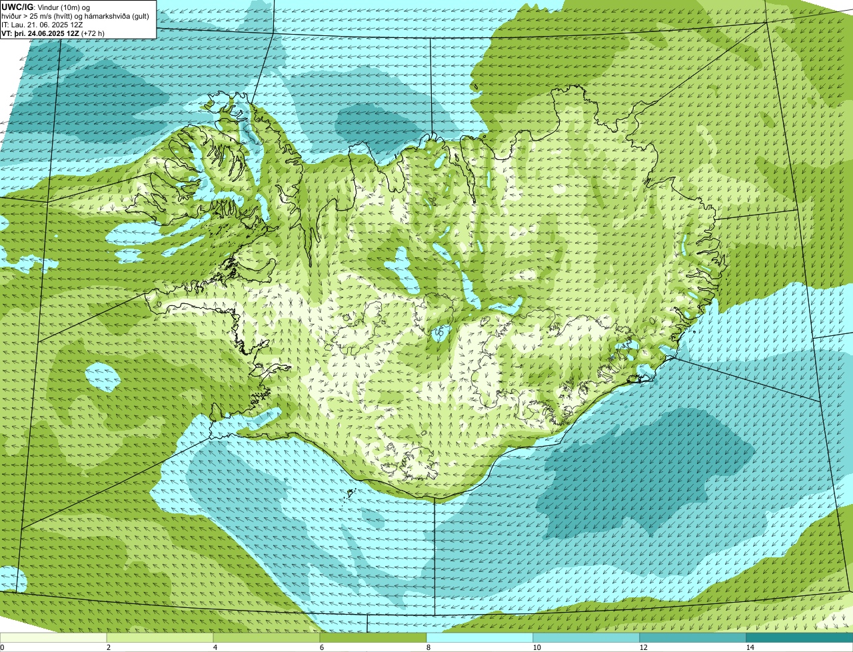
Task: Click the legend label "12"
Action: tap(643, 647)
